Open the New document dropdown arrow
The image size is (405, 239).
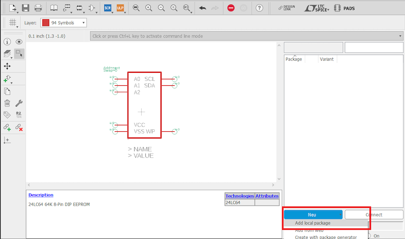(17, 12)
